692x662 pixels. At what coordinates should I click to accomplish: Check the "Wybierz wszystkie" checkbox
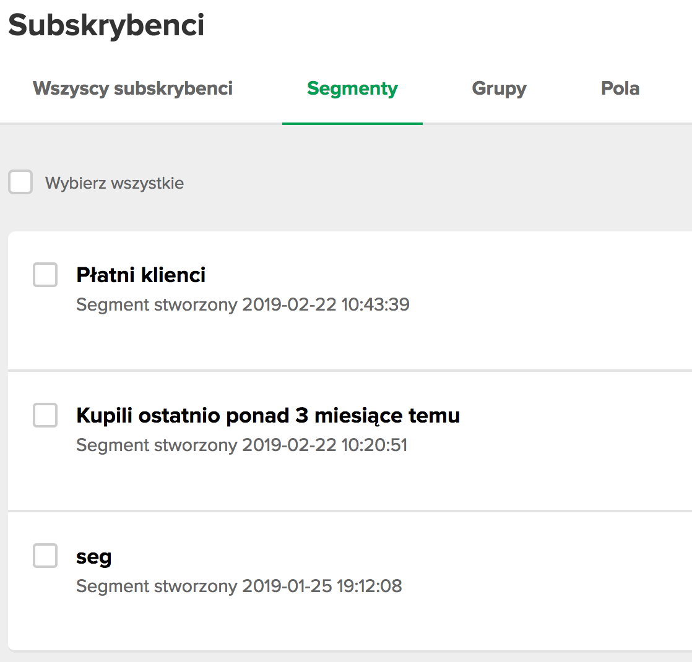[x=20, y=182]
